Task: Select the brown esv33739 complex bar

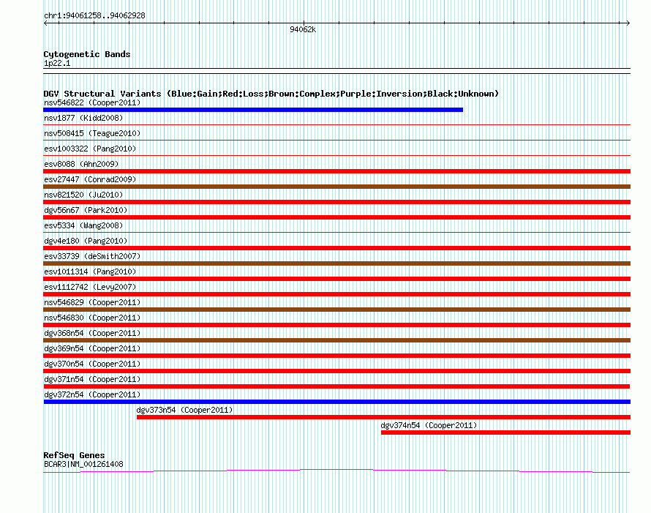Action: pos(337,263)
